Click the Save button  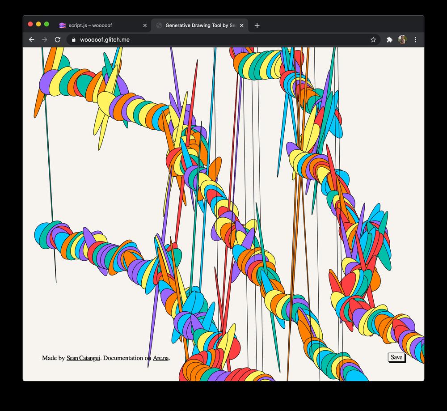[396, 357]
